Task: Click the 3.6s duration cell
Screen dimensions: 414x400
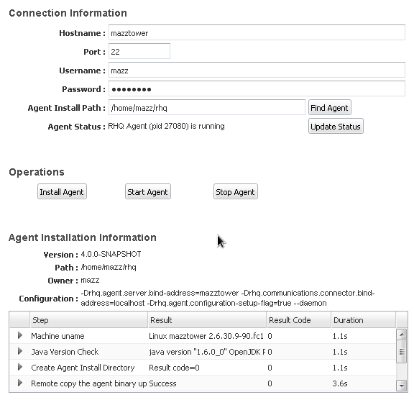Action: click(340, 383)
